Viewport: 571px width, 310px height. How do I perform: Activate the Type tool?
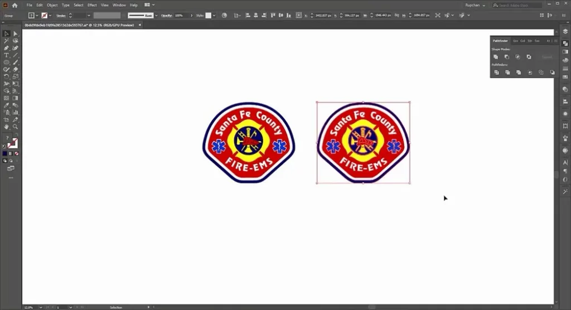pyautogui.click(x=6, y=55)
